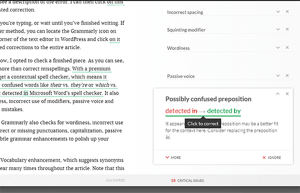The image size is (300, 193).
Task: Click the IGNORE button
Action: click(272, 158)
